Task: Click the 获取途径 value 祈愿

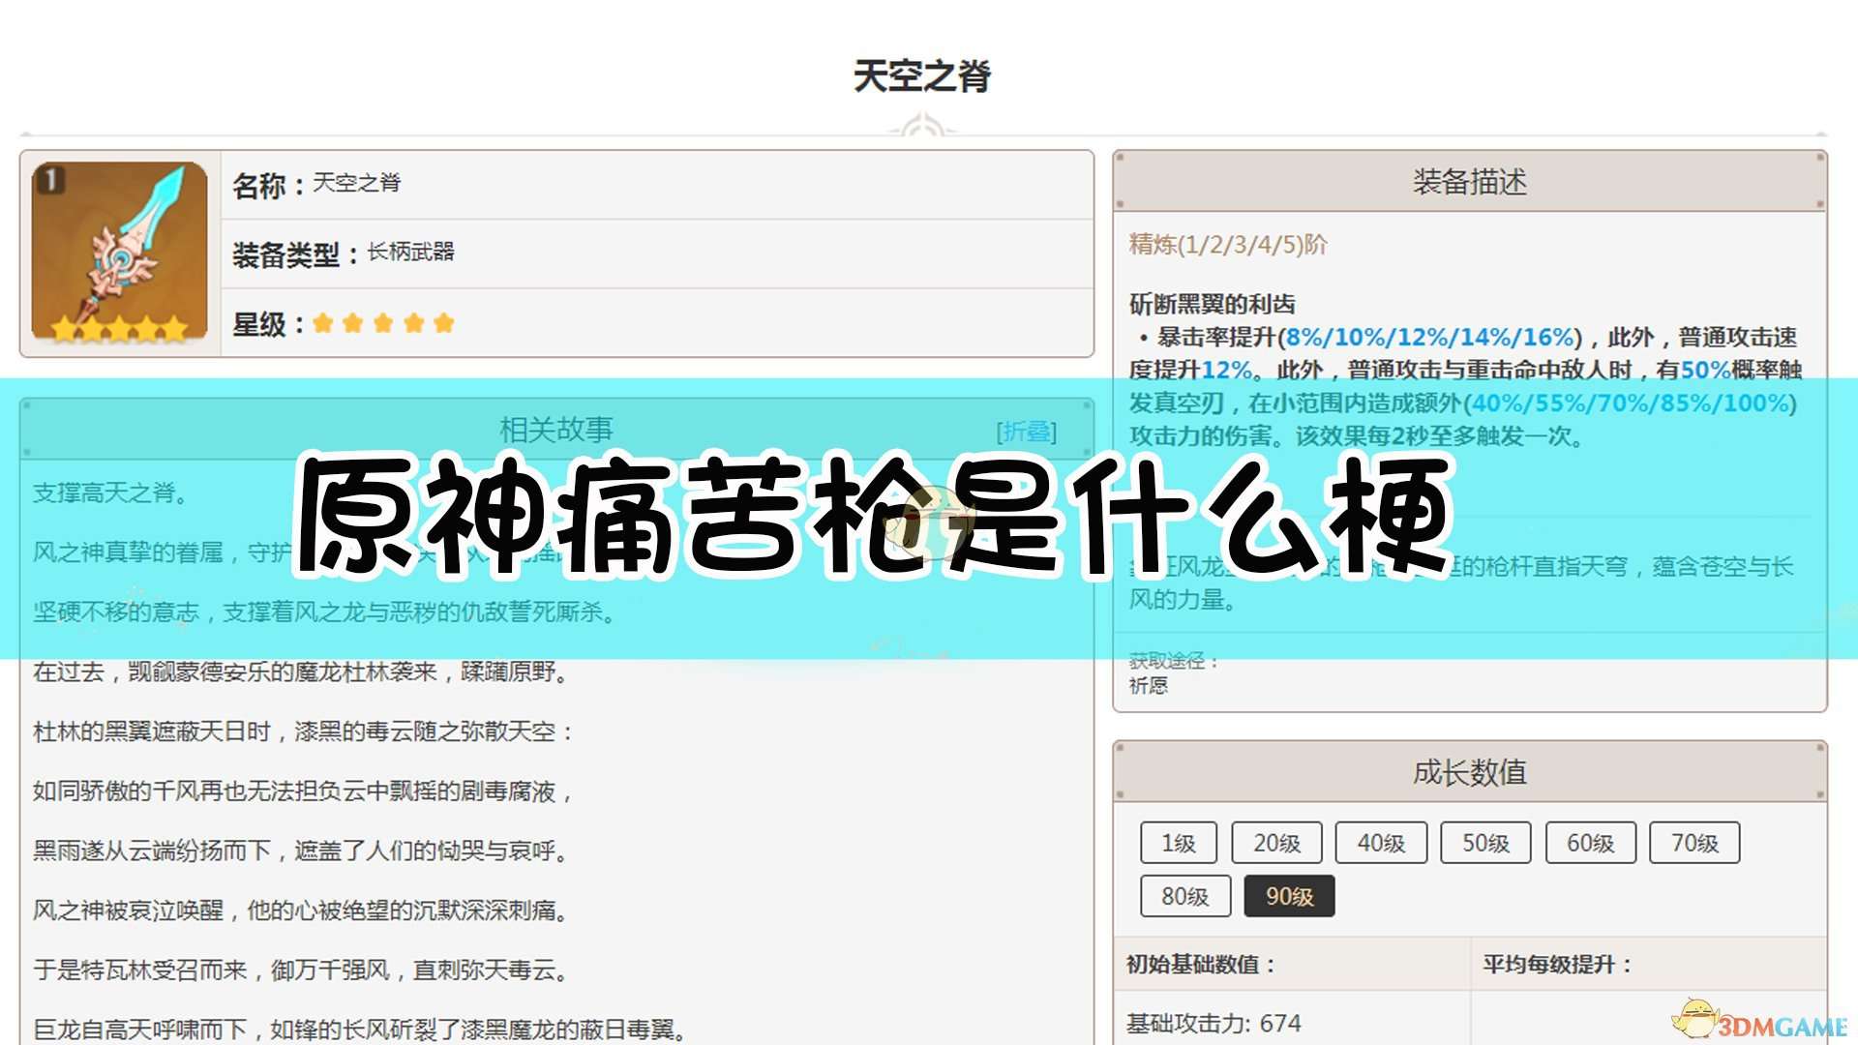Action: click(1149, 685)
